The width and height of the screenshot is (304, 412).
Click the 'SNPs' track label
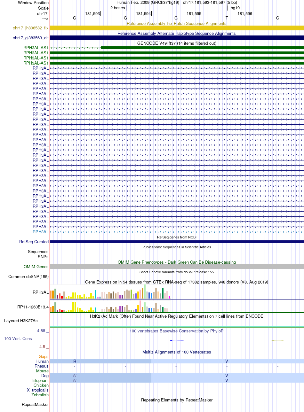[x=43, y=257]
